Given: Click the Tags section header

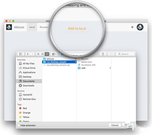Looking at the screenshot, I should pyautogui.click(x=19, y=105).
